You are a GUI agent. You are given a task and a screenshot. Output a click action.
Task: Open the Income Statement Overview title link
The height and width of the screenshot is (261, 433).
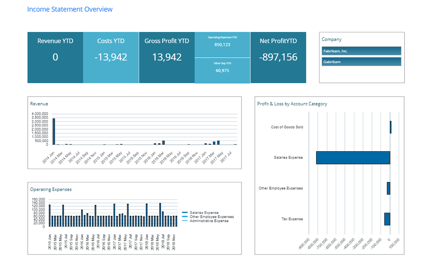tap(70, 9)
